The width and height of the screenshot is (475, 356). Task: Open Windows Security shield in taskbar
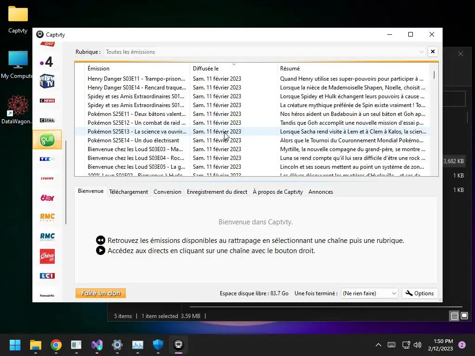pyautogui.click(x=158, y=345)
